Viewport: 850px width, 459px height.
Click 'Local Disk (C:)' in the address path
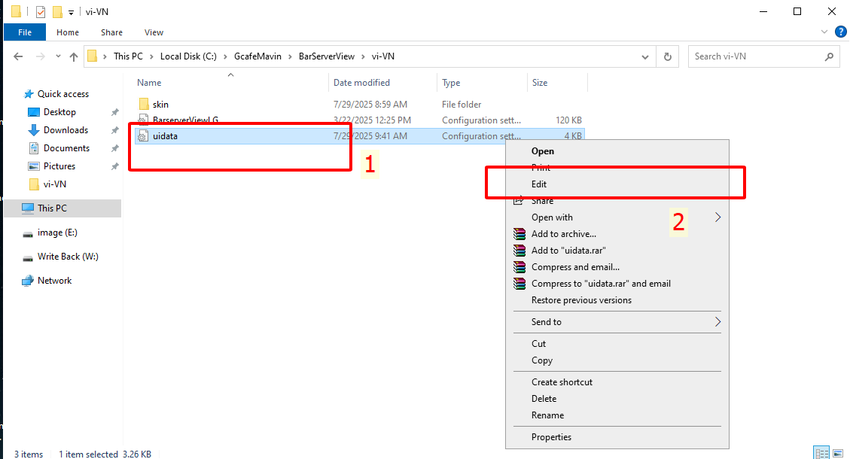pos(188,56)
